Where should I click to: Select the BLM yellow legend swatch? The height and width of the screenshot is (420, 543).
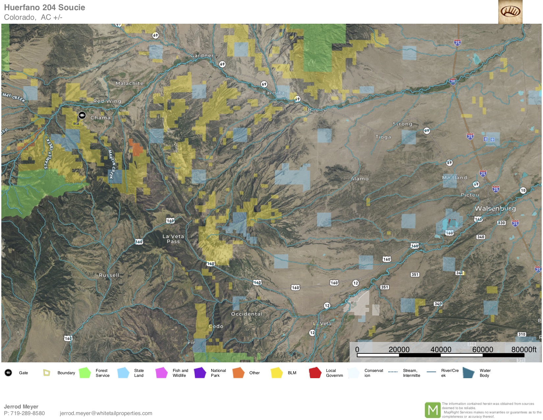click(277, 373)
